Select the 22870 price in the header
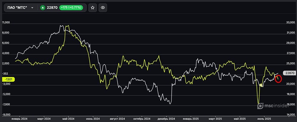 52,8
